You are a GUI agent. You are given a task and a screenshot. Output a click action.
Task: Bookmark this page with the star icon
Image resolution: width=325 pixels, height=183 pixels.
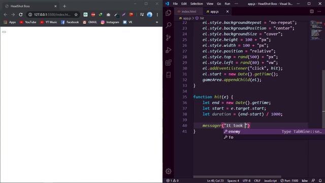click(x=76, y=15)
